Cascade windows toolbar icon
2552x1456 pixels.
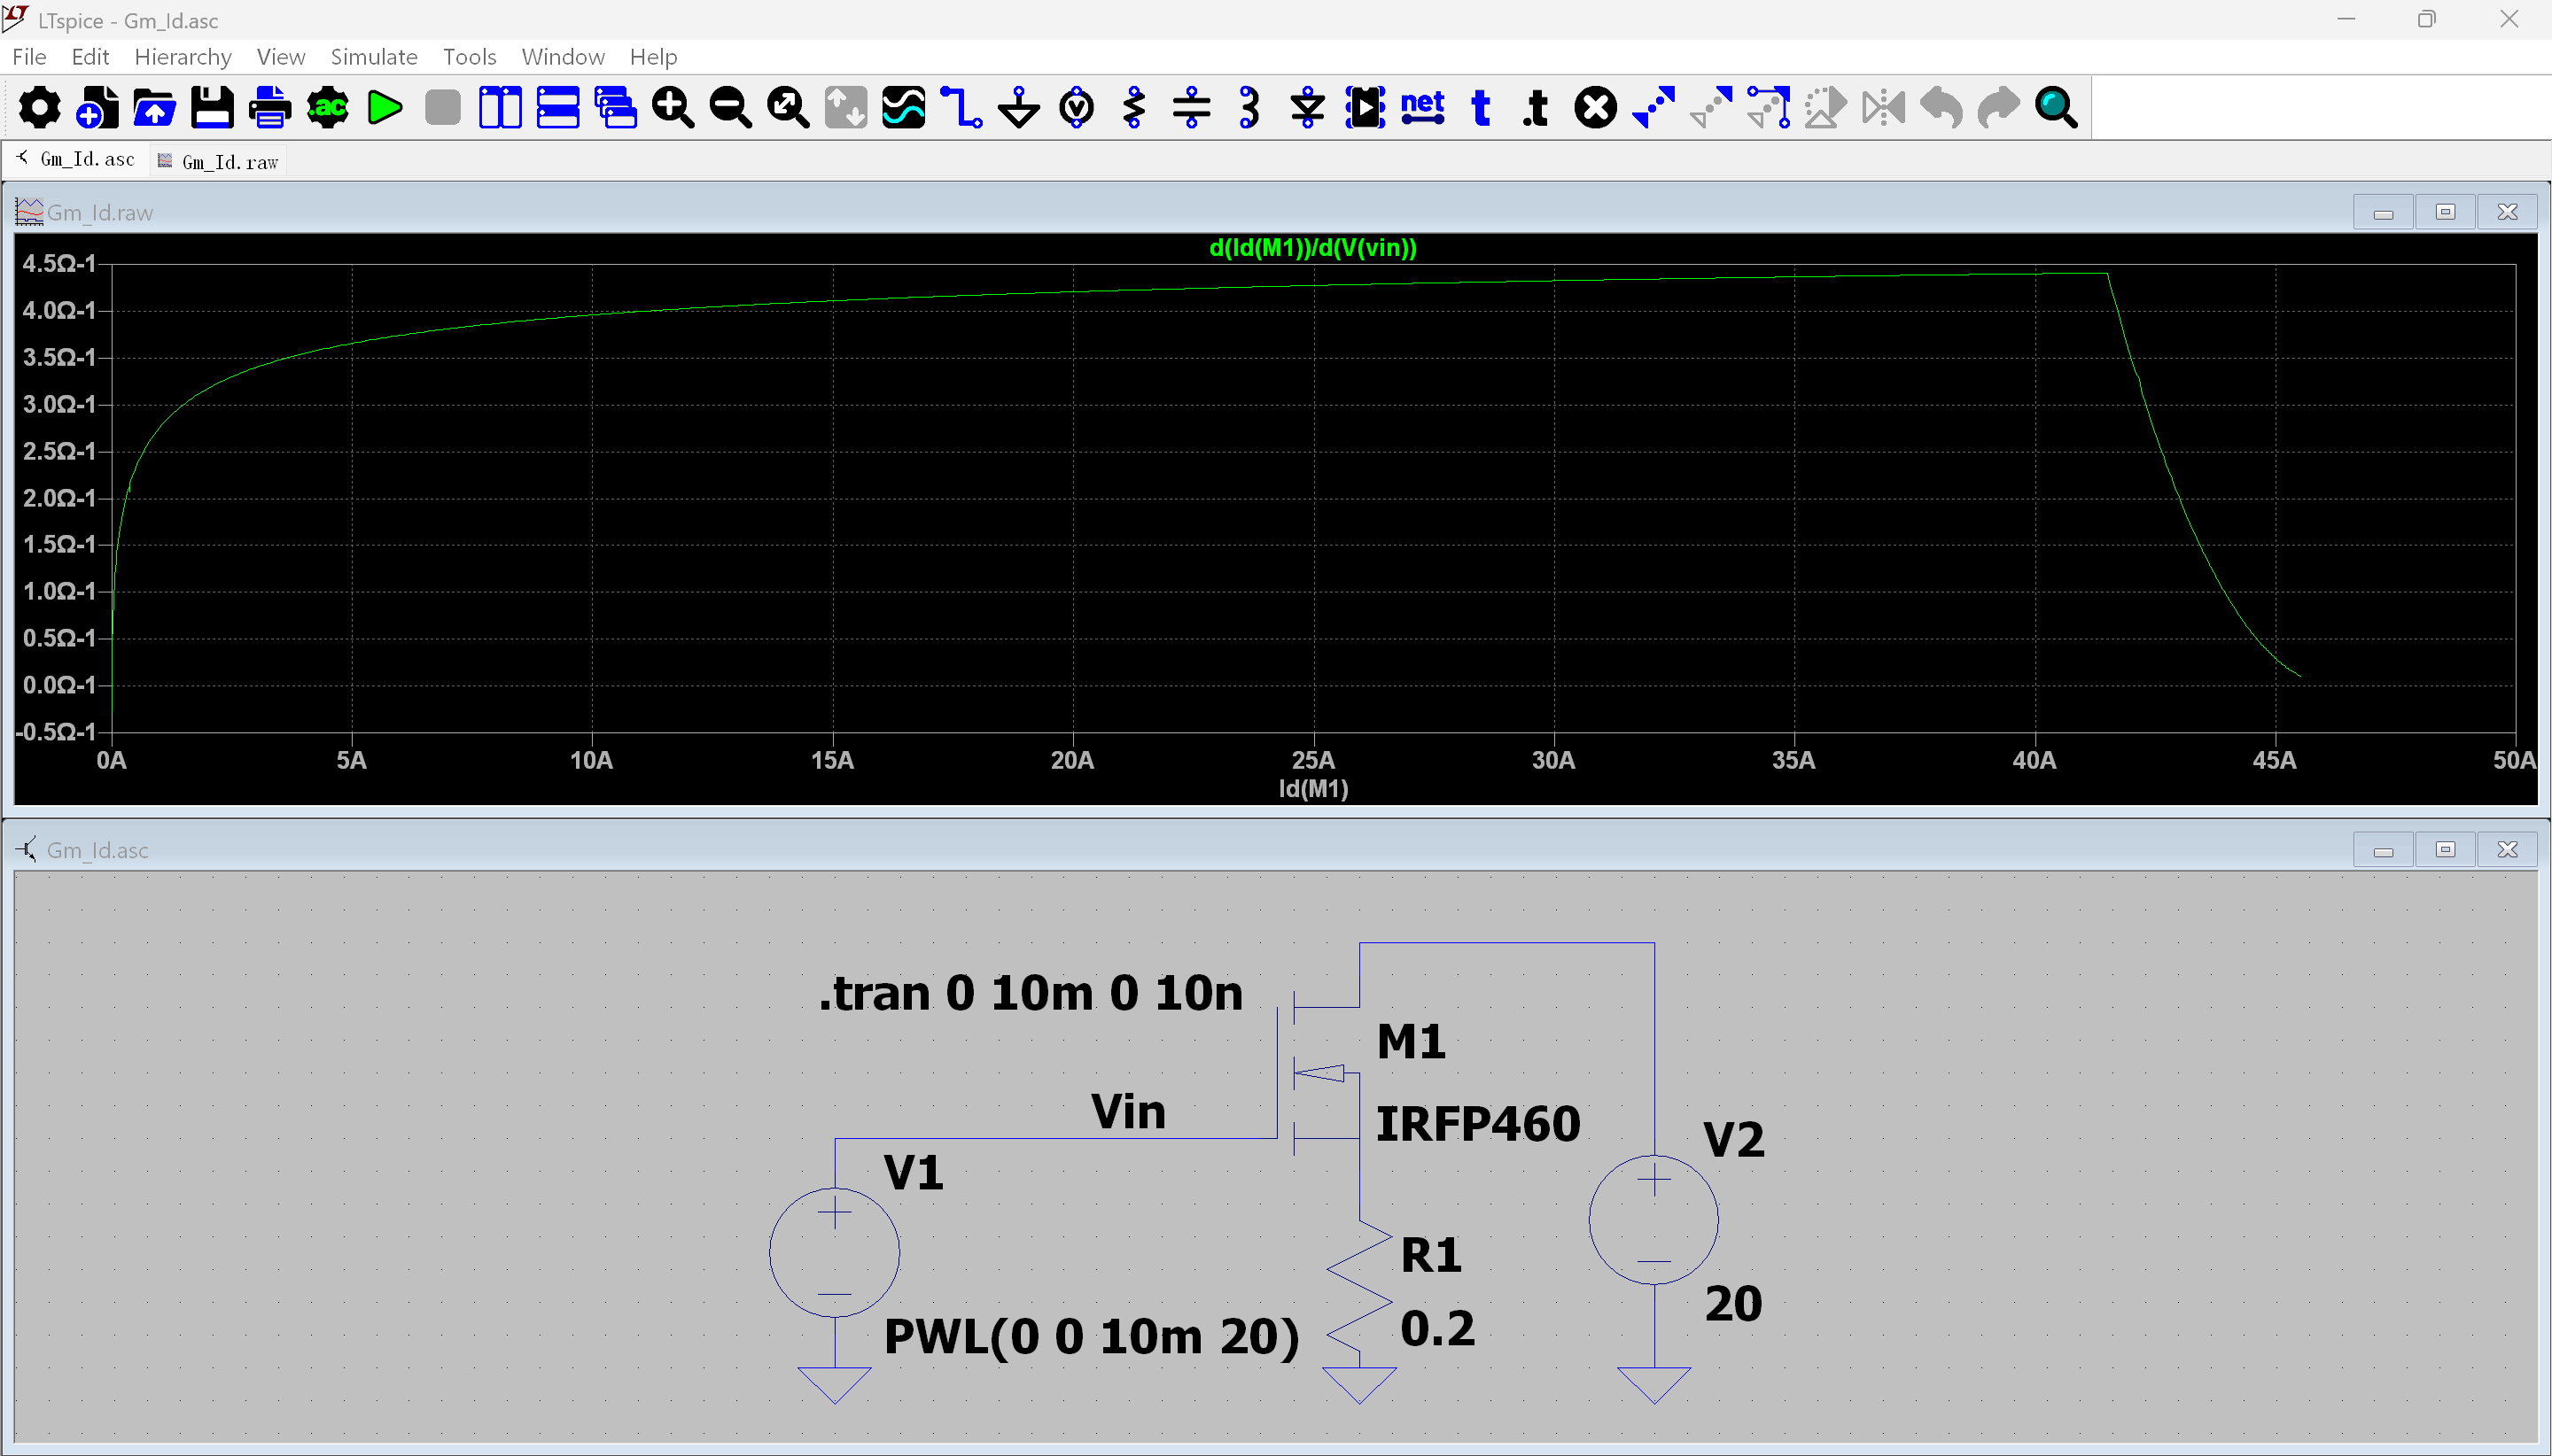click(615, 107)
